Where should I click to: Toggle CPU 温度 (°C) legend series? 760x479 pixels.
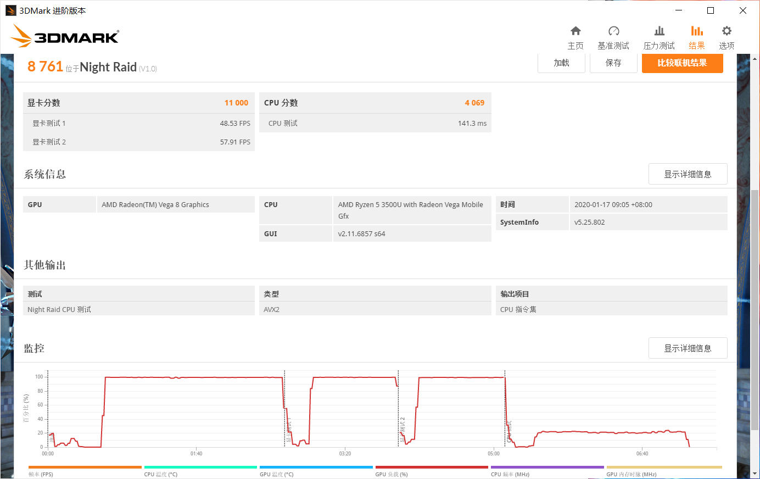pyautogui.click(x=160, y=474)
